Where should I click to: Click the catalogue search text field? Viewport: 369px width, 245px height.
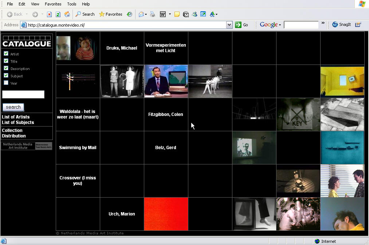tap(23, 94)
